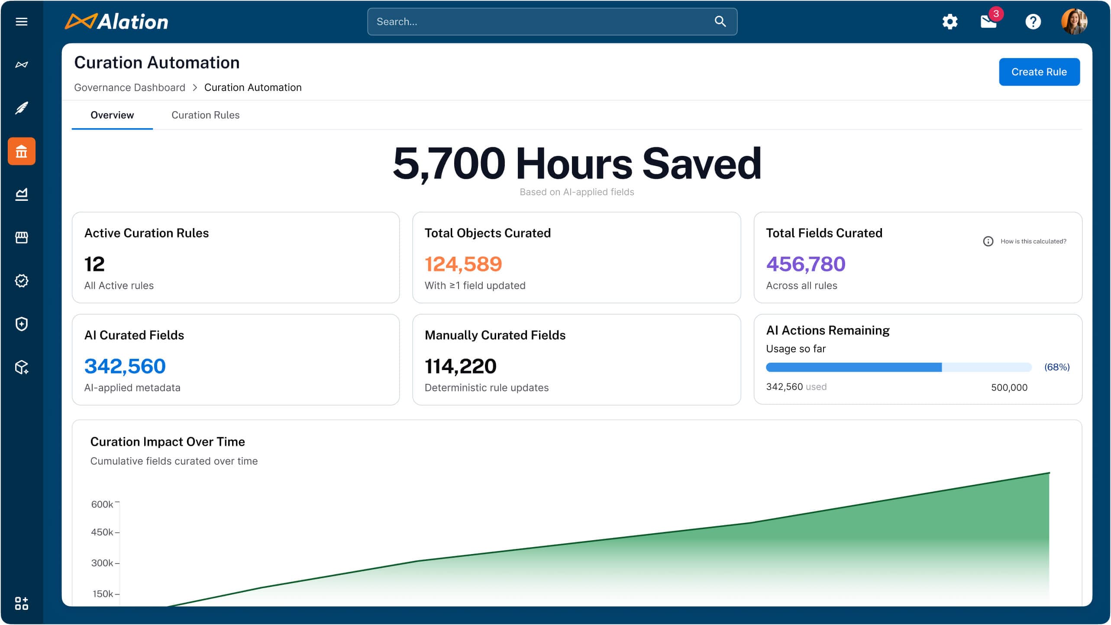Open the marketplace storefront icon in sidebar
Image resolution: width=1111 pixels, height=625 pixels.
pyautogui.click(x=22, y=238)
